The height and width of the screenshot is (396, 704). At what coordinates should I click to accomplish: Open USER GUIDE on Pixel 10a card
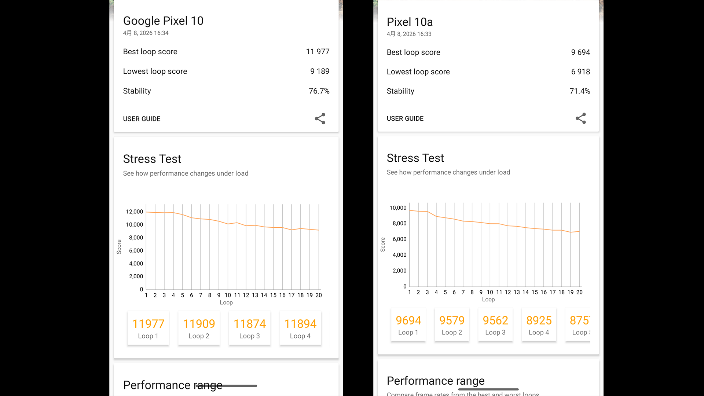(x=405, y=118)
